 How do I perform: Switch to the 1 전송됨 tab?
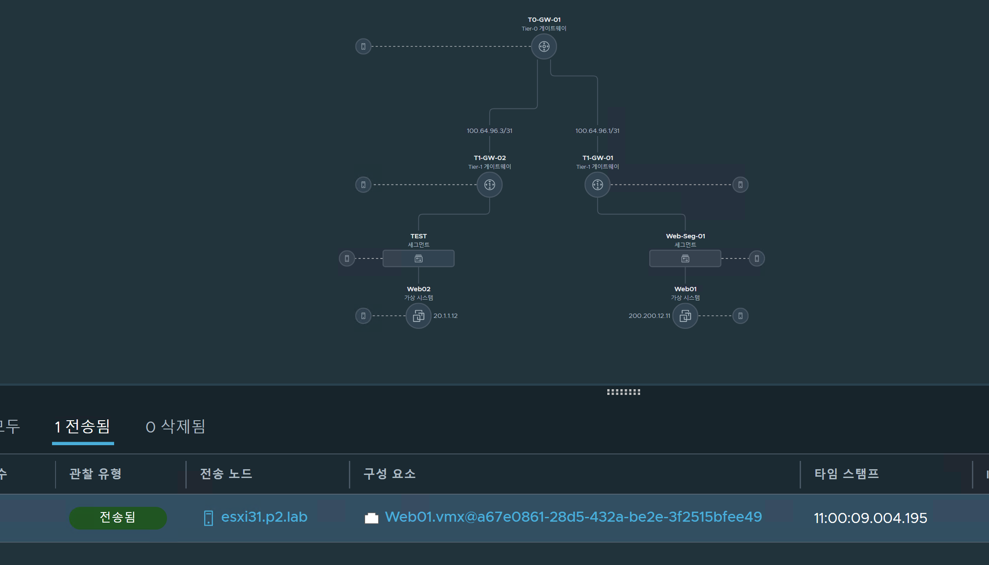tap(83, 427)
